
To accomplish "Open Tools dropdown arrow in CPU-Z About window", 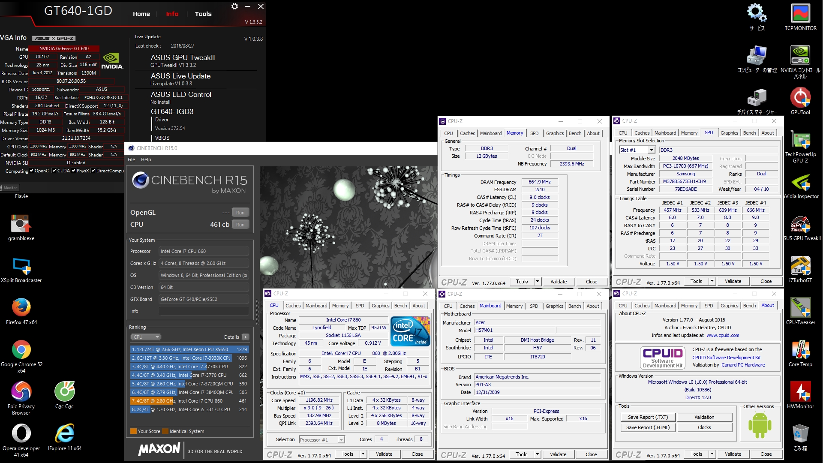I will [x=712, y=454].
